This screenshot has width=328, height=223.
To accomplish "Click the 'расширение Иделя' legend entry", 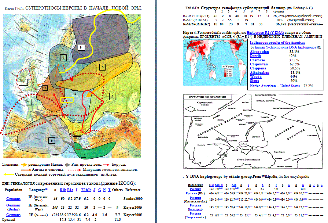I will (x=45, y=165).
